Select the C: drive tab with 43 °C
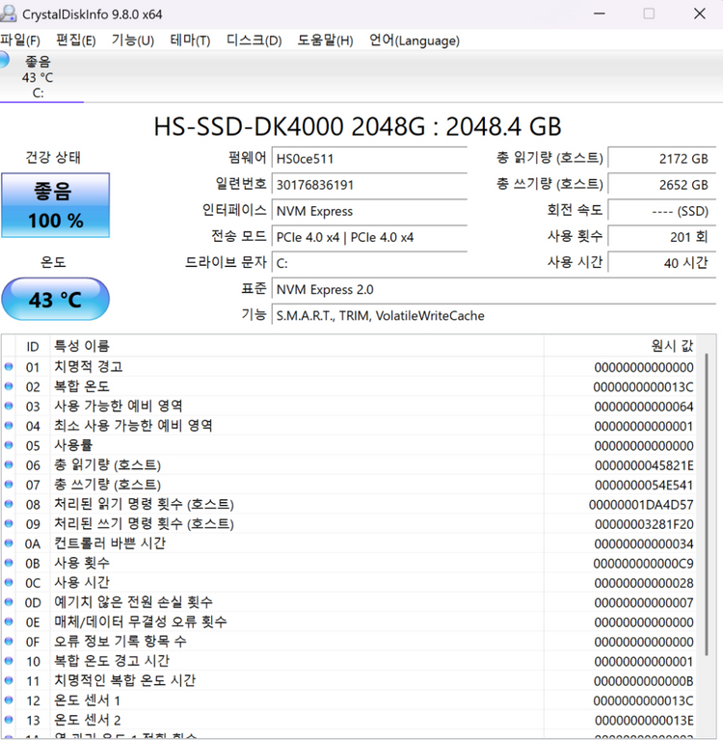The height and width of the screenshot is (740, 723). [38, 76]
